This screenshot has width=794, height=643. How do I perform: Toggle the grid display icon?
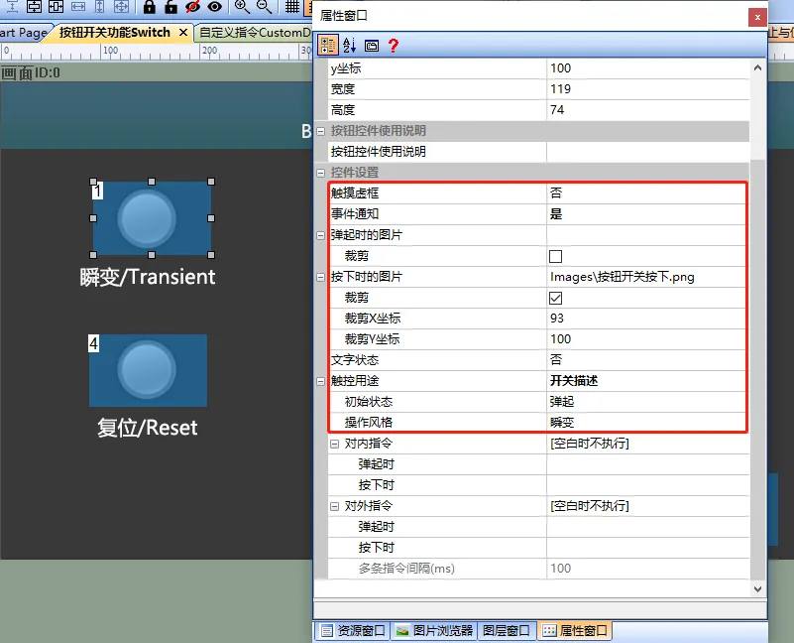pyautogui.click(x=292, y=6)
